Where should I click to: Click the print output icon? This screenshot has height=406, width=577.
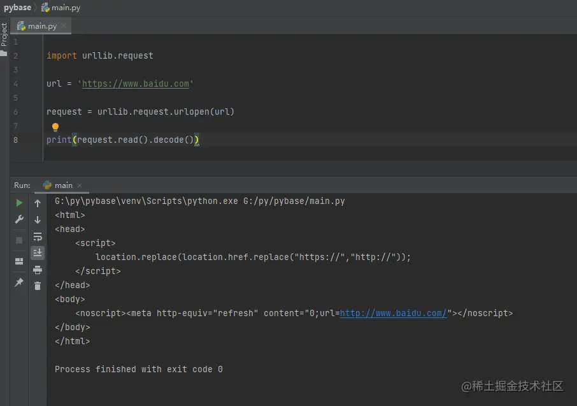coord(38,270)
